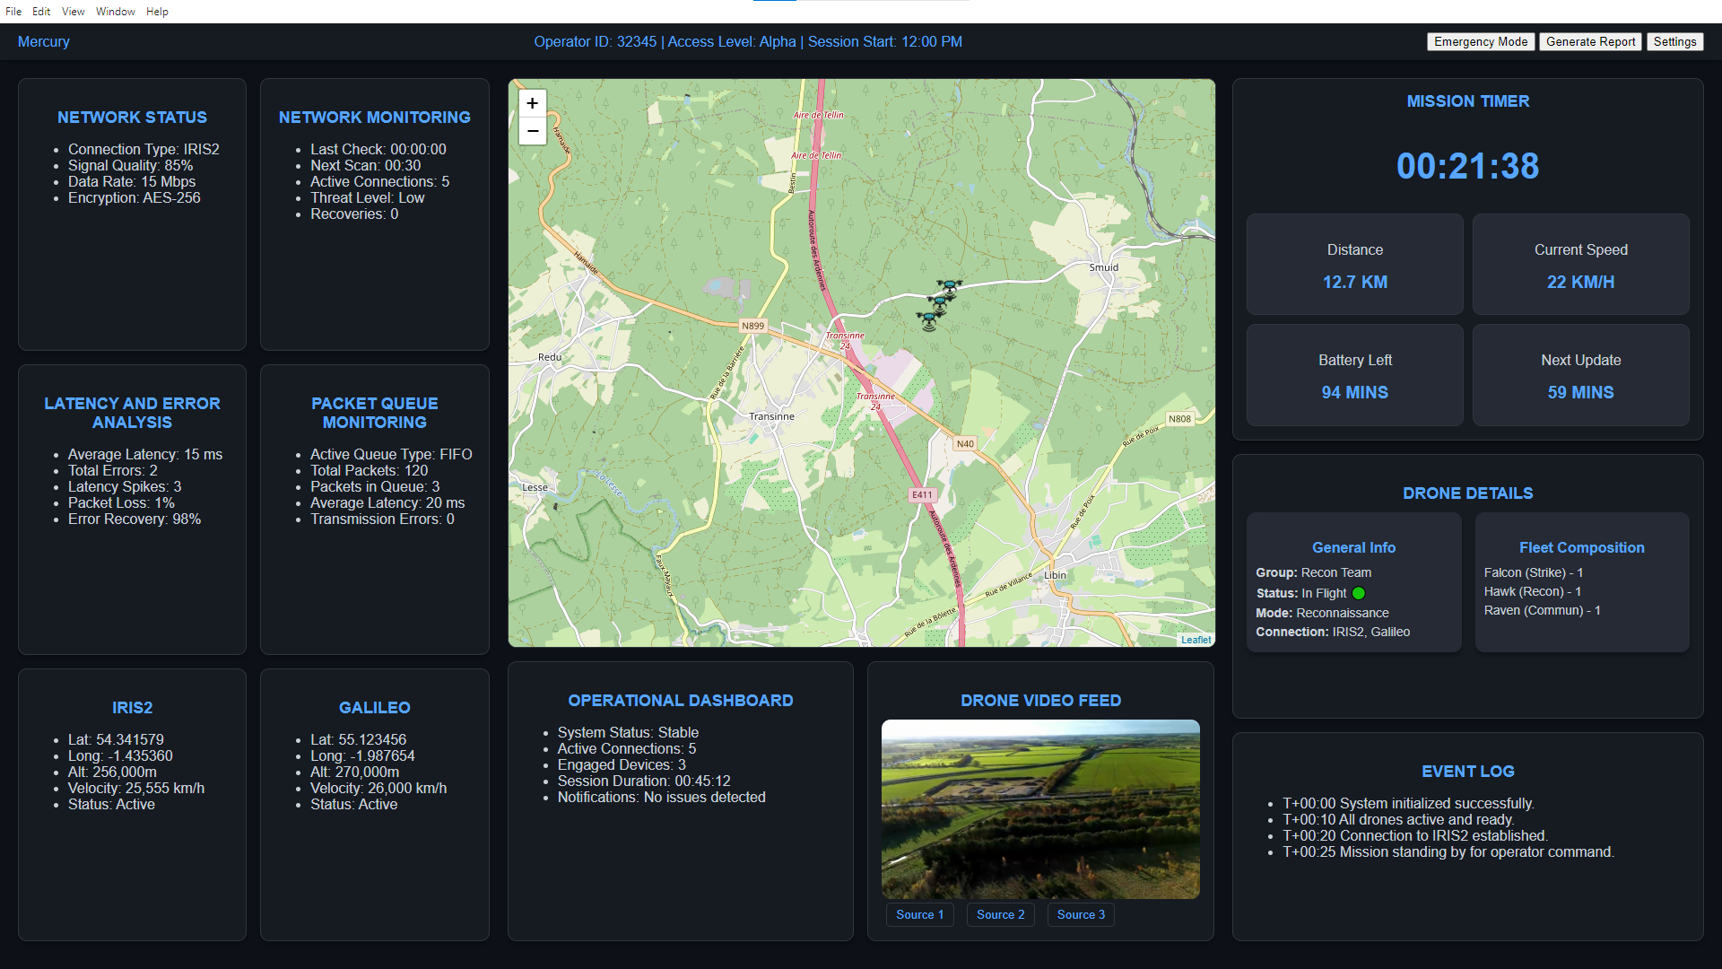The width and height of the screenshot is (1722, 969).
Task: Click the Emergency Mode button
Action: tap(1480, 41)
